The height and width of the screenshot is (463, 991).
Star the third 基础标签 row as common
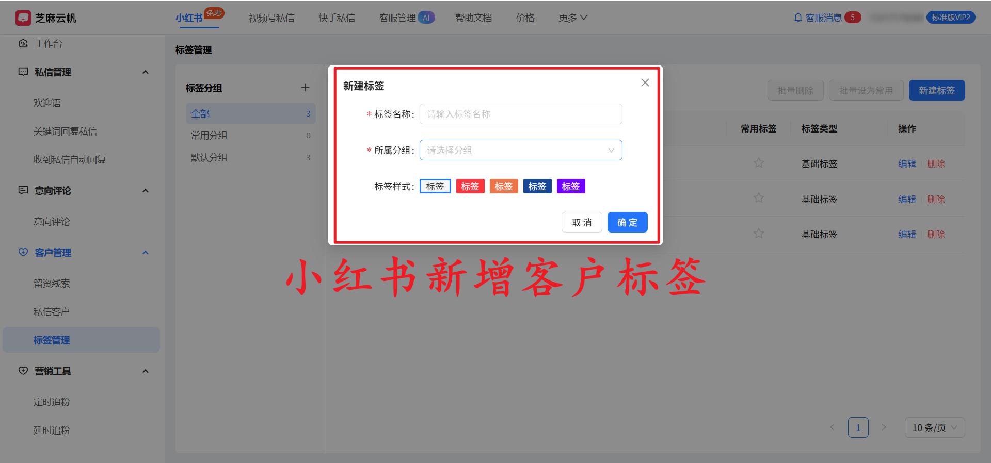click(758, 234)
